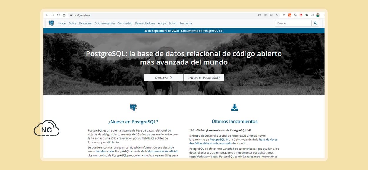Open PostgreSQL 14 link in release text

(219, 140)
